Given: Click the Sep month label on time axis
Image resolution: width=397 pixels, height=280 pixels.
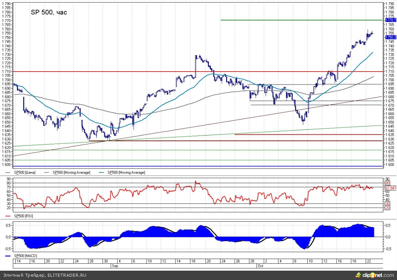Looking at the screenshot, I should click(115, 266).
